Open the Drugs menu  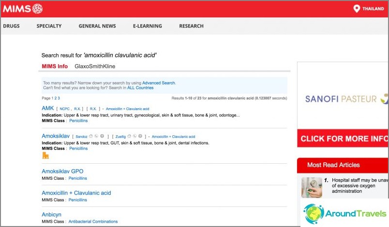11,26
